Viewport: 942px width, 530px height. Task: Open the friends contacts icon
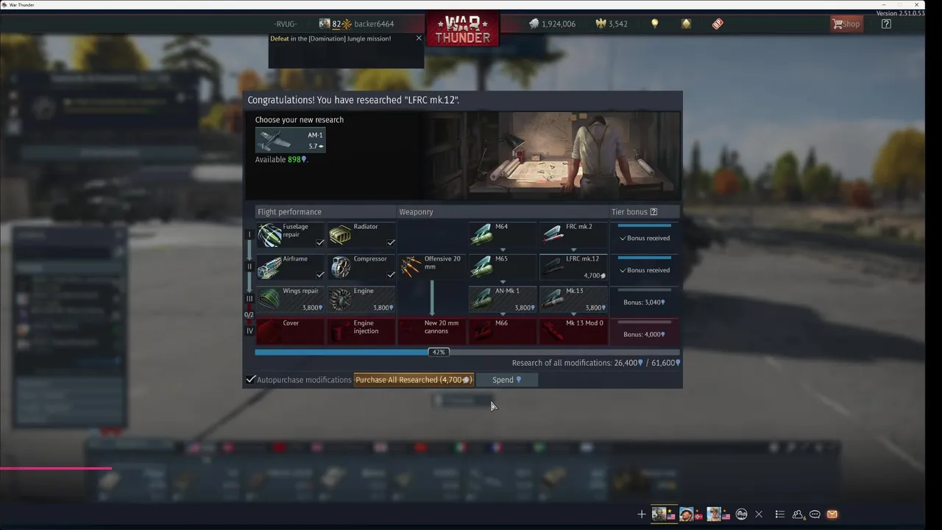(798, 515)
